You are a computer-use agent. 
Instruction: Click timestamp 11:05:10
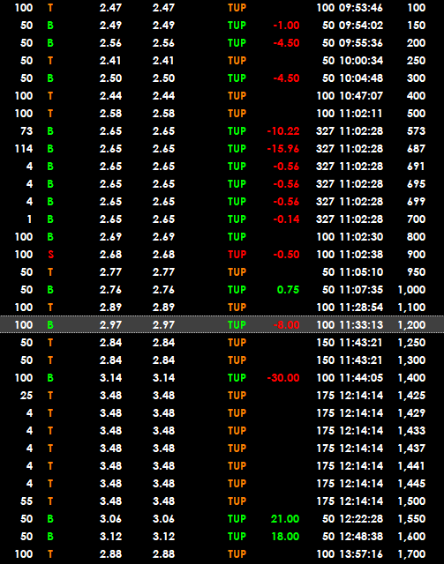361,272
